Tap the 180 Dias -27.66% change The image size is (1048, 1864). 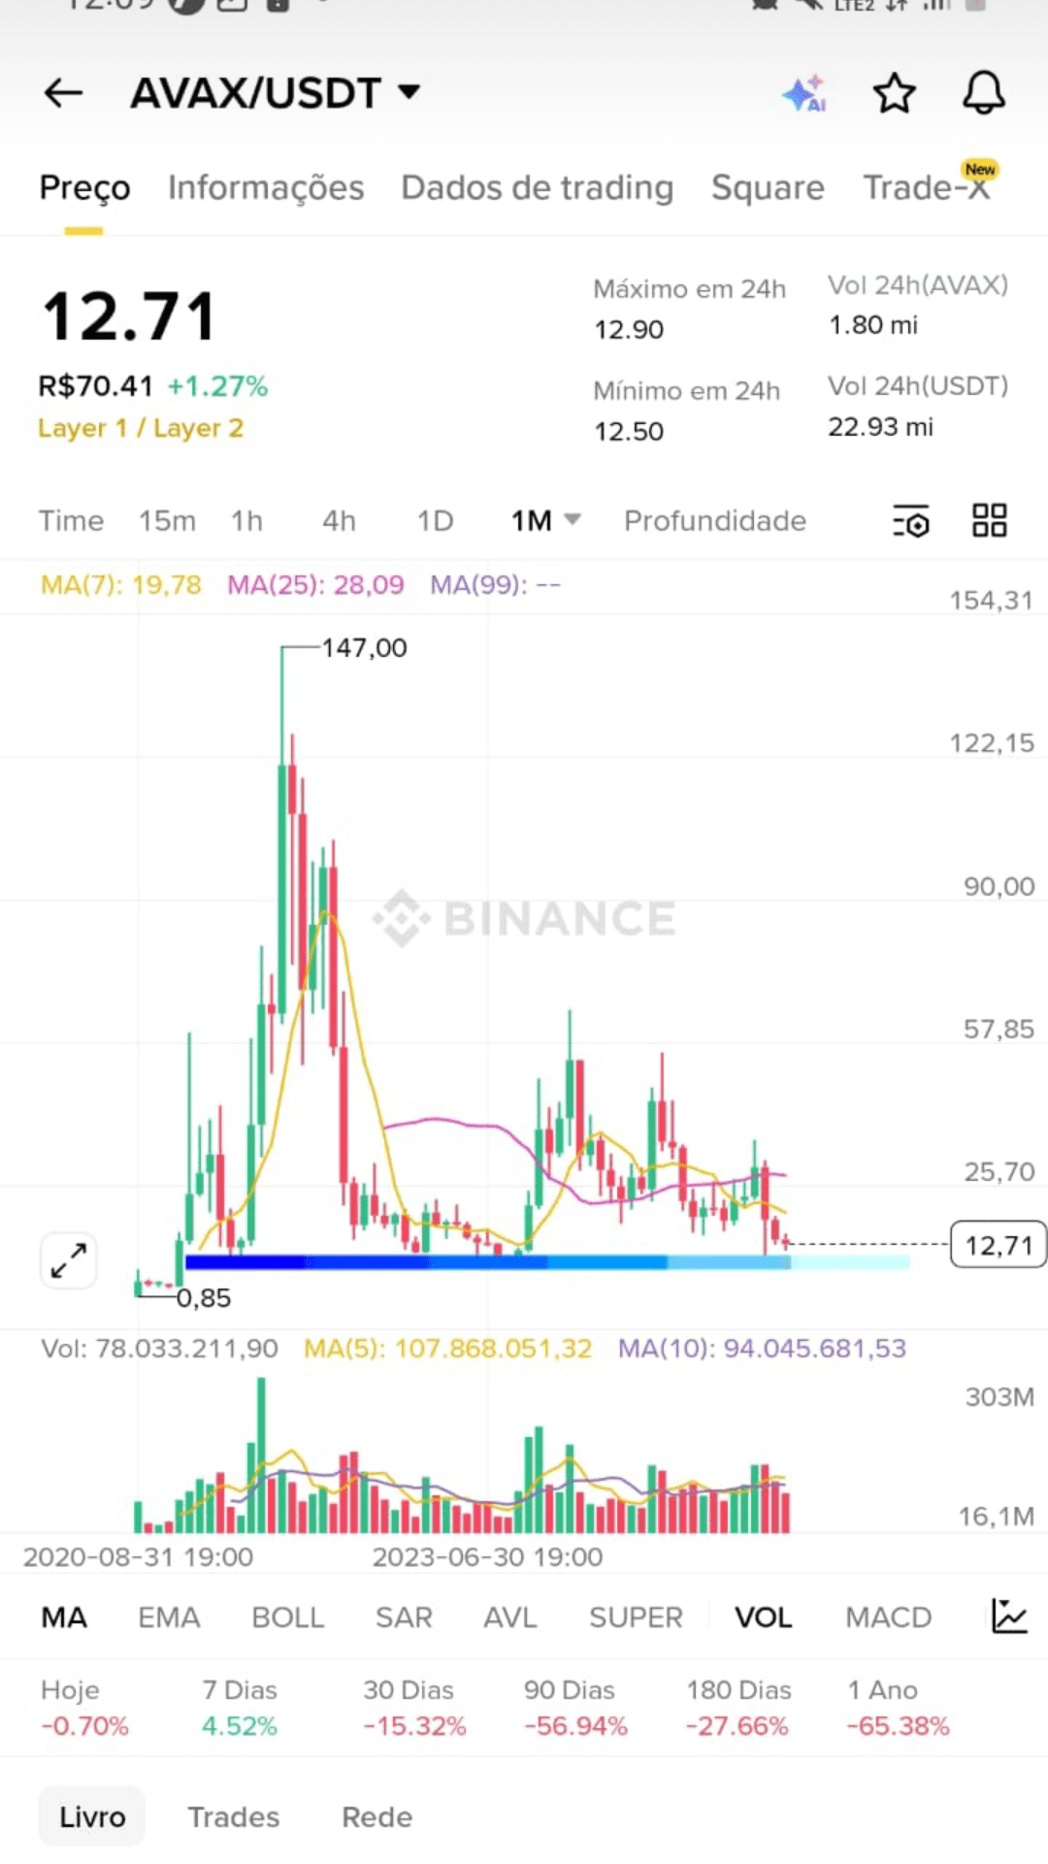(737, 1708)
